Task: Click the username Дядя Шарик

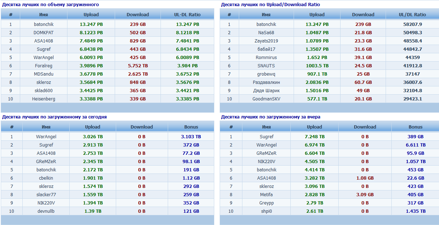Action: (266, 90)
